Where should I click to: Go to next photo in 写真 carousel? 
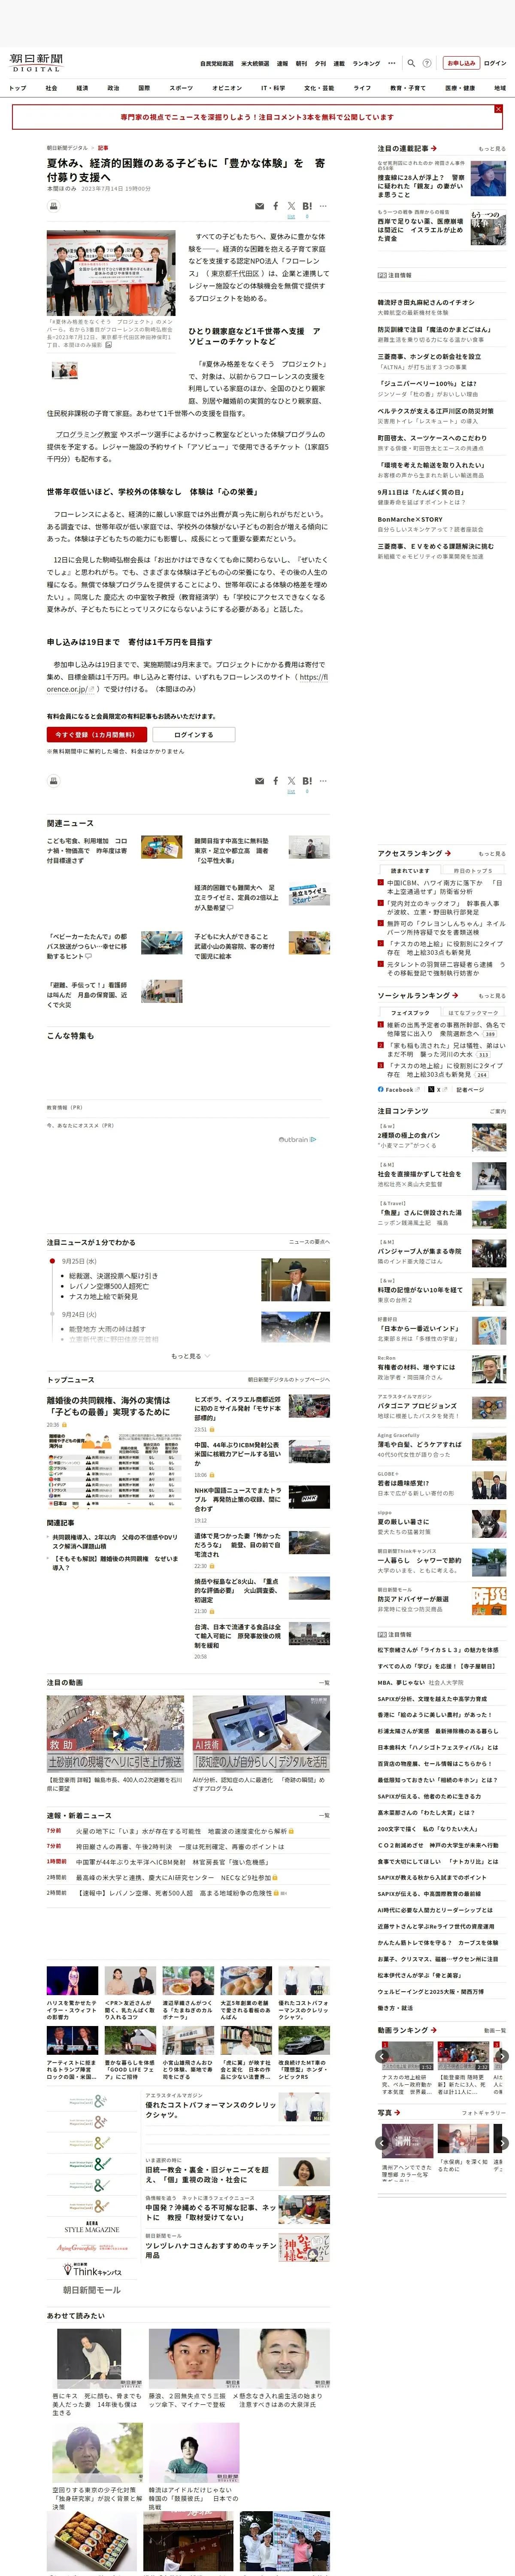click(502, 2142)
